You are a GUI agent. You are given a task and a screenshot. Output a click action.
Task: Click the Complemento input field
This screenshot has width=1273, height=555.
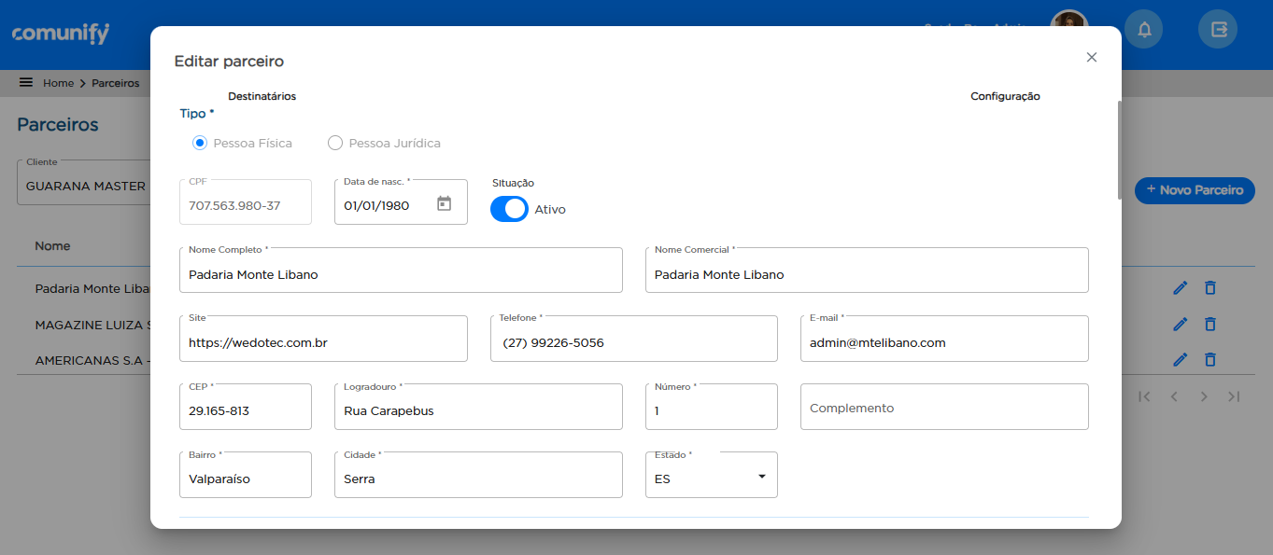tap(943, 408)
